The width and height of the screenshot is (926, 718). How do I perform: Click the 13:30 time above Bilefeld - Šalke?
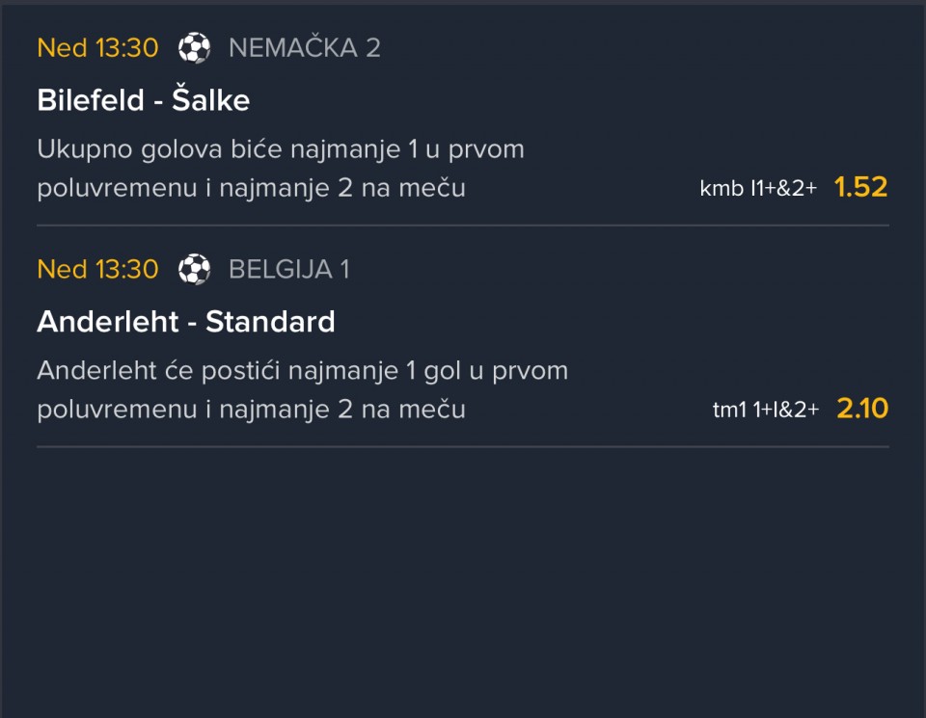[x=126, y=48]
